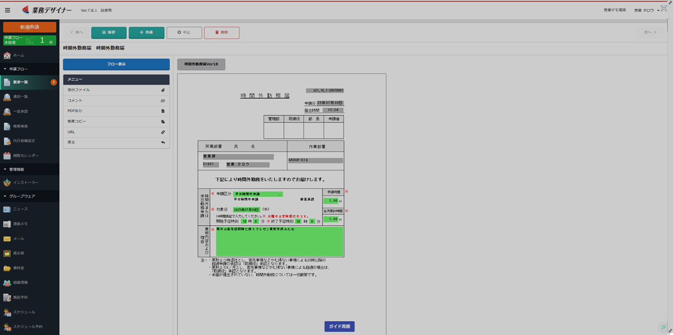Open スケジュール in the sidebar
Viewport: 673px width, 335px height.
coord(30,312)
